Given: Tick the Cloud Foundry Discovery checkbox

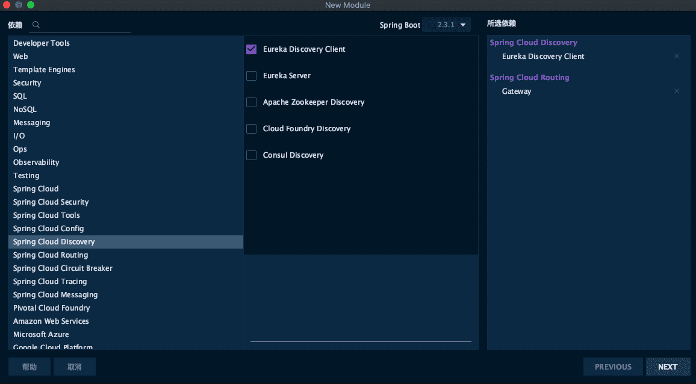Looking at the screenshot, I should coord(251,129).
